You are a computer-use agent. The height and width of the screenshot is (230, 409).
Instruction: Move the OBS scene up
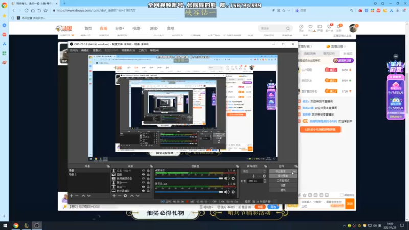[x=83, y=196]
